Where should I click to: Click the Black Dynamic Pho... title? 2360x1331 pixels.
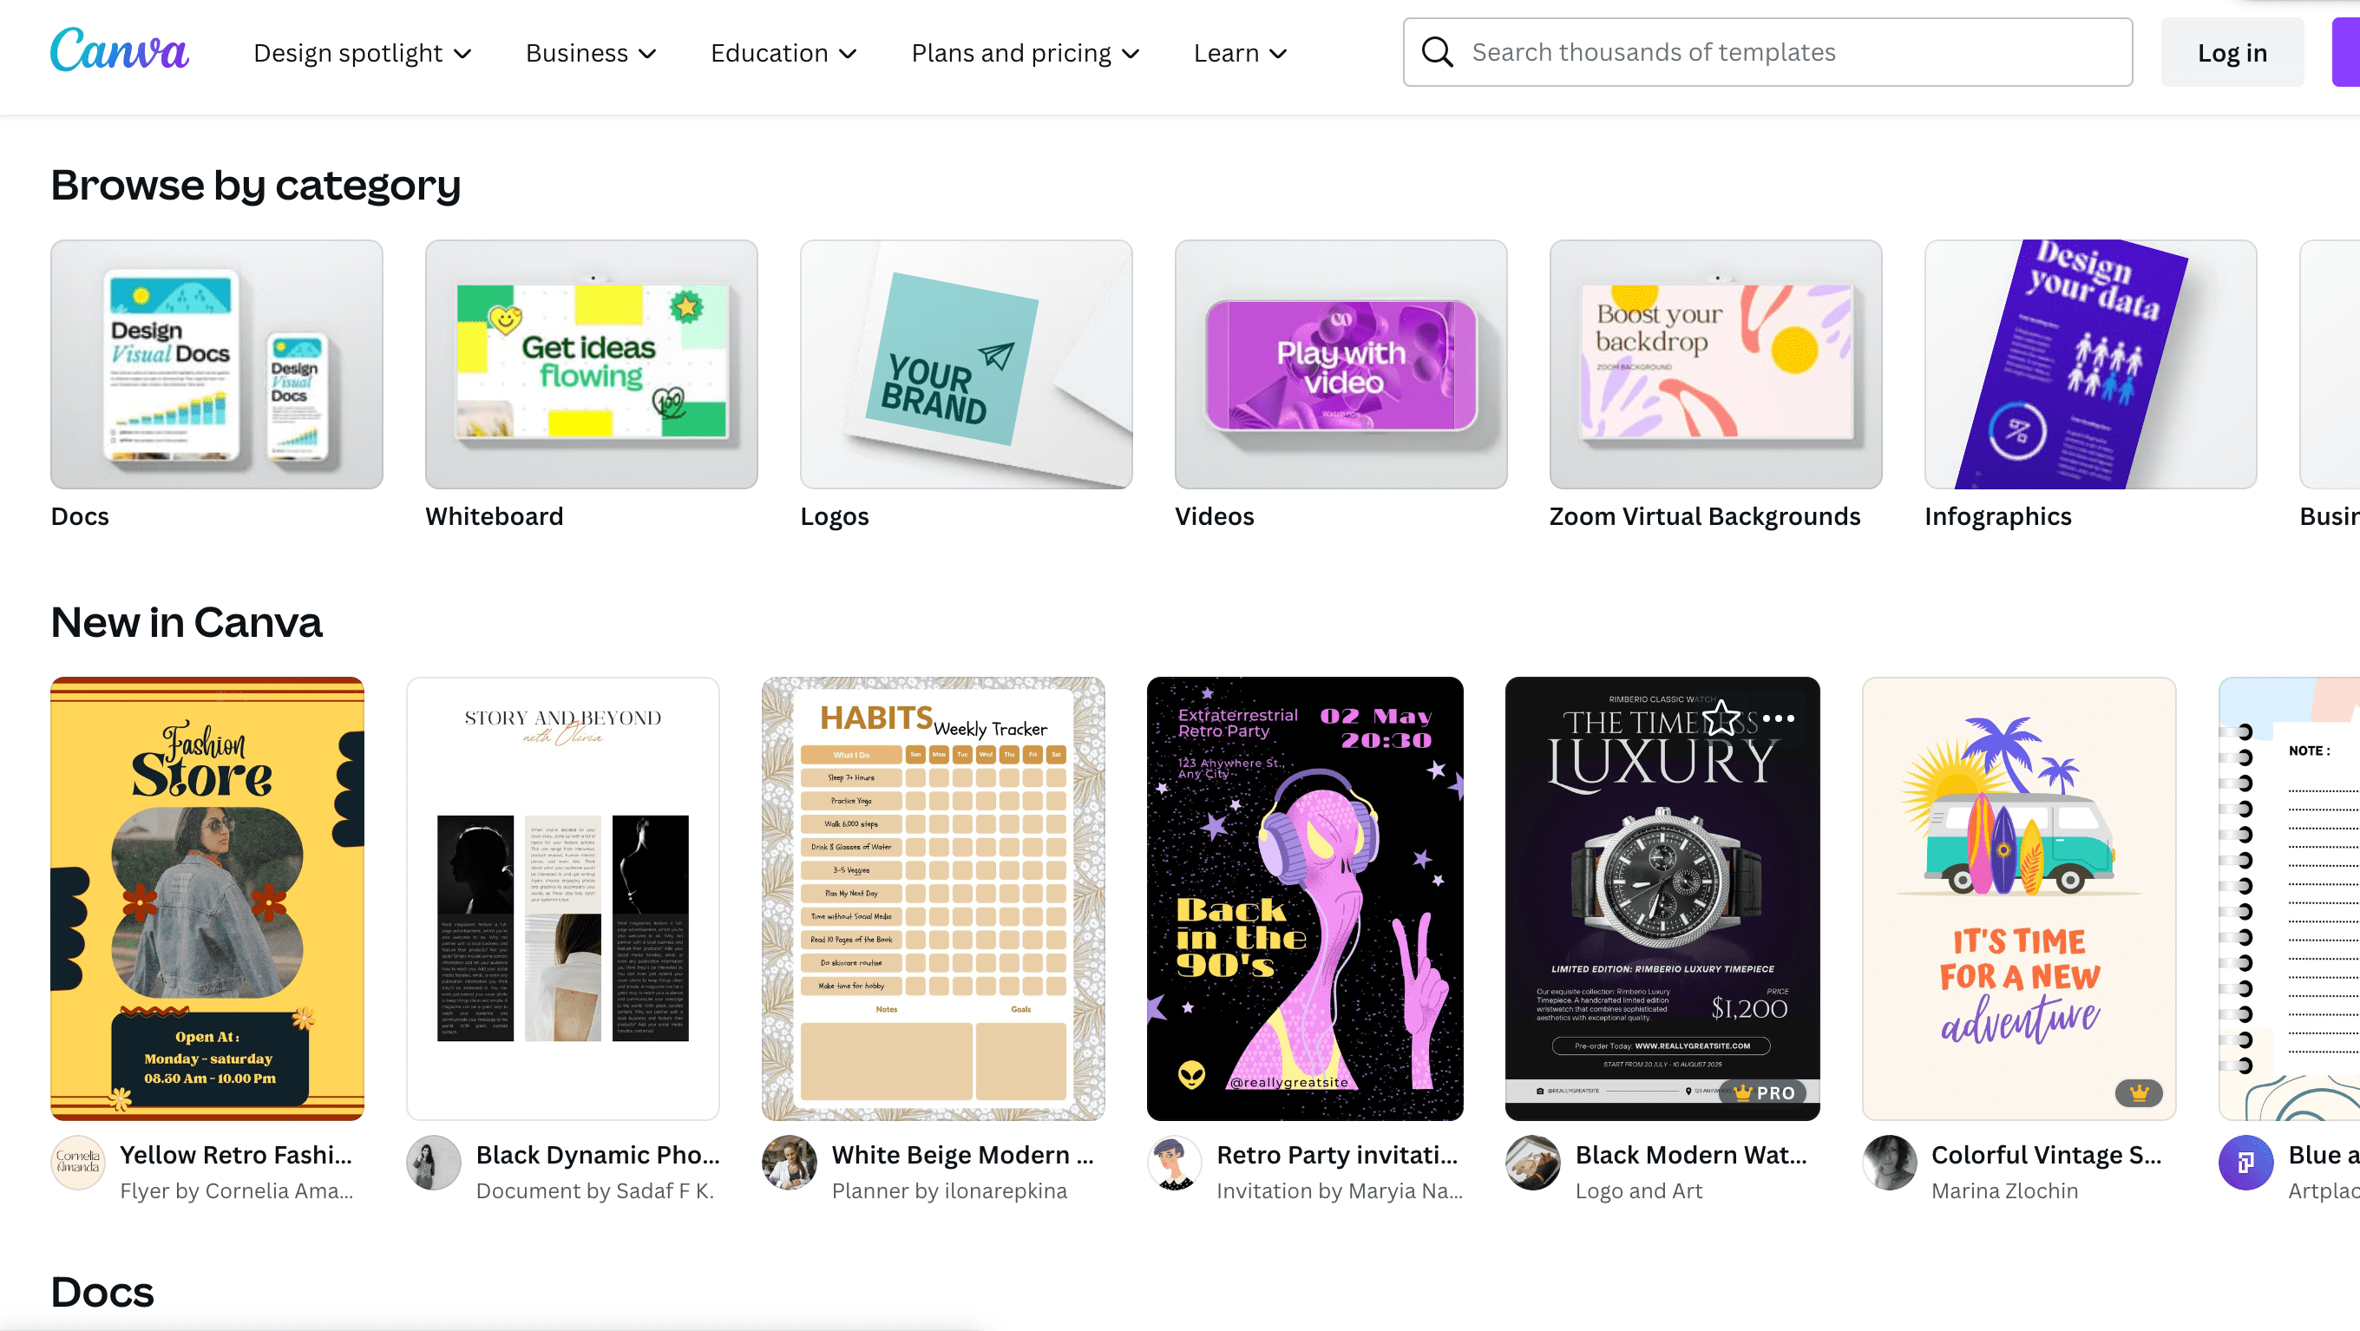(597, 1154)
